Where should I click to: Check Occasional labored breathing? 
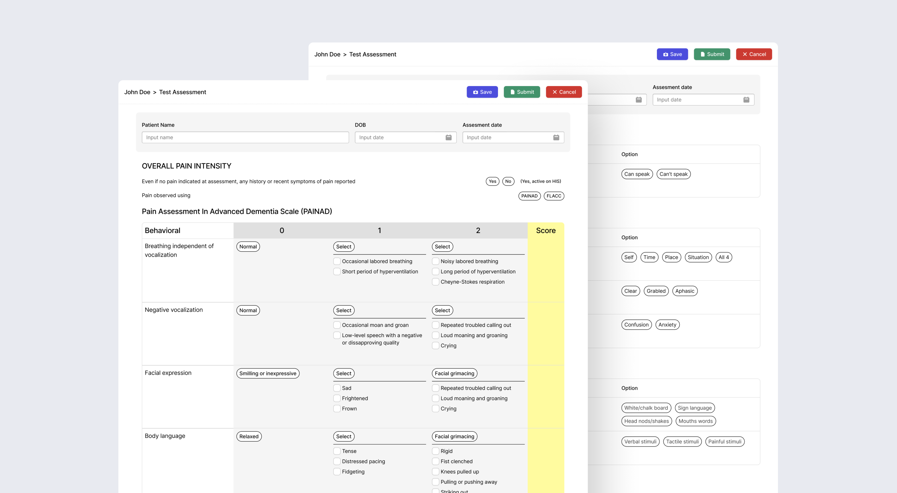337,261
